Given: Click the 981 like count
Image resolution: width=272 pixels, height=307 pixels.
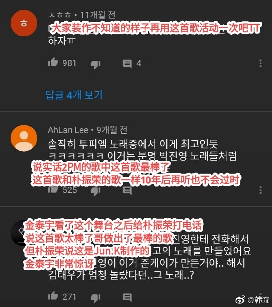Looking at the screenshot, I should click(69, 63).
